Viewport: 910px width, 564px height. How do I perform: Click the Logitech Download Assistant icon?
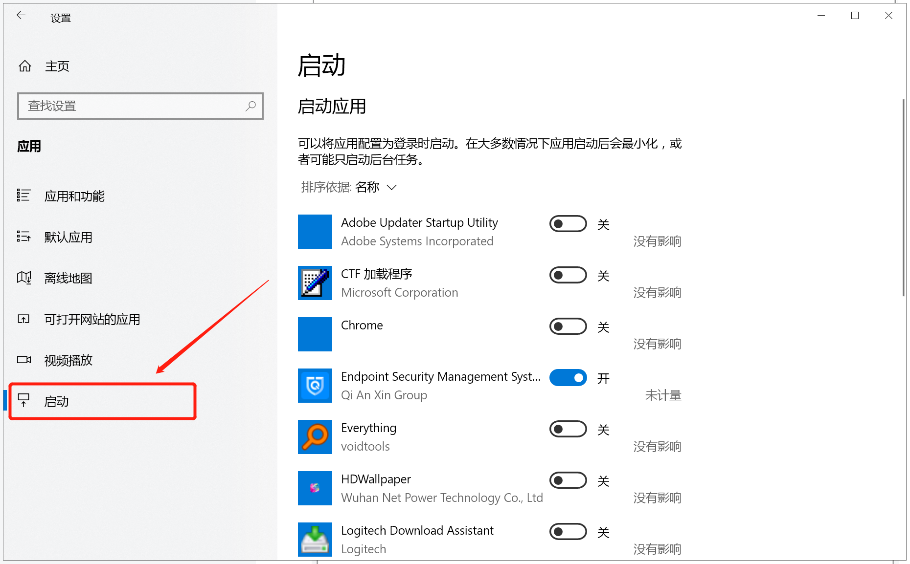[x=315, y=540]
